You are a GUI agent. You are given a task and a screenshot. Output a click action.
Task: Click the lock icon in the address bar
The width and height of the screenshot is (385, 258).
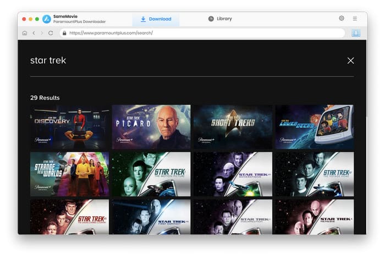(x=64, y=33)
